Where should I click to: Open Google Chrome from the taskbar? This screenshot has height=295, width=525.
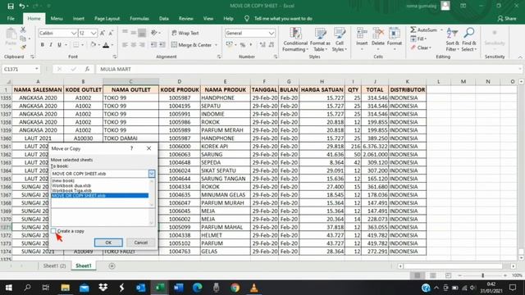235,288
